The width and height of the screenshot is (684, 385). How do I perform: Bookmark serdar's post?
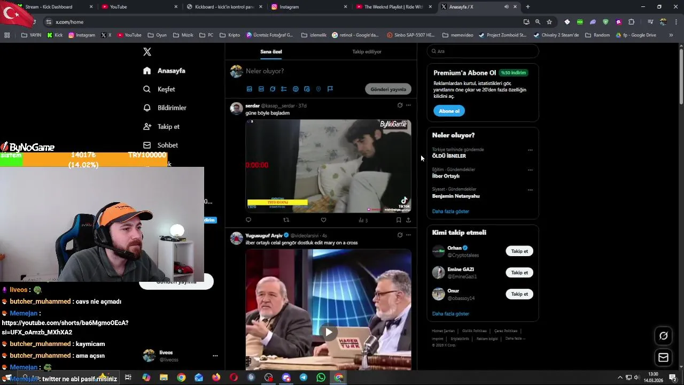[399, 220]
